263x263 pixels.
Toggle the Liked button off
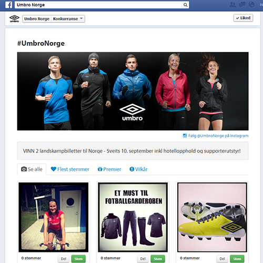click(243, 18)
